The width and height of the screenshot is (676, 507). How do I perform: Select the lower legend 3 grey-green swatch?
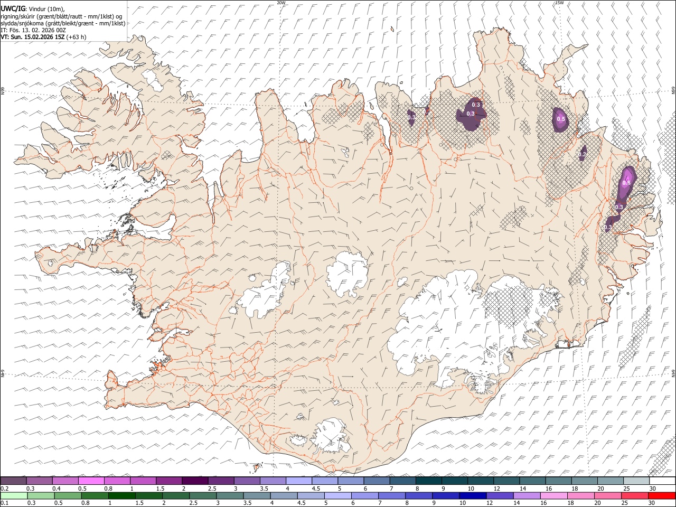pyautogui.click(x=230, y=495)
